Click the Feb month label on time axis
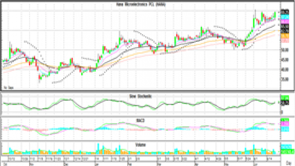295x166 pixels. [x=130, y=164]
